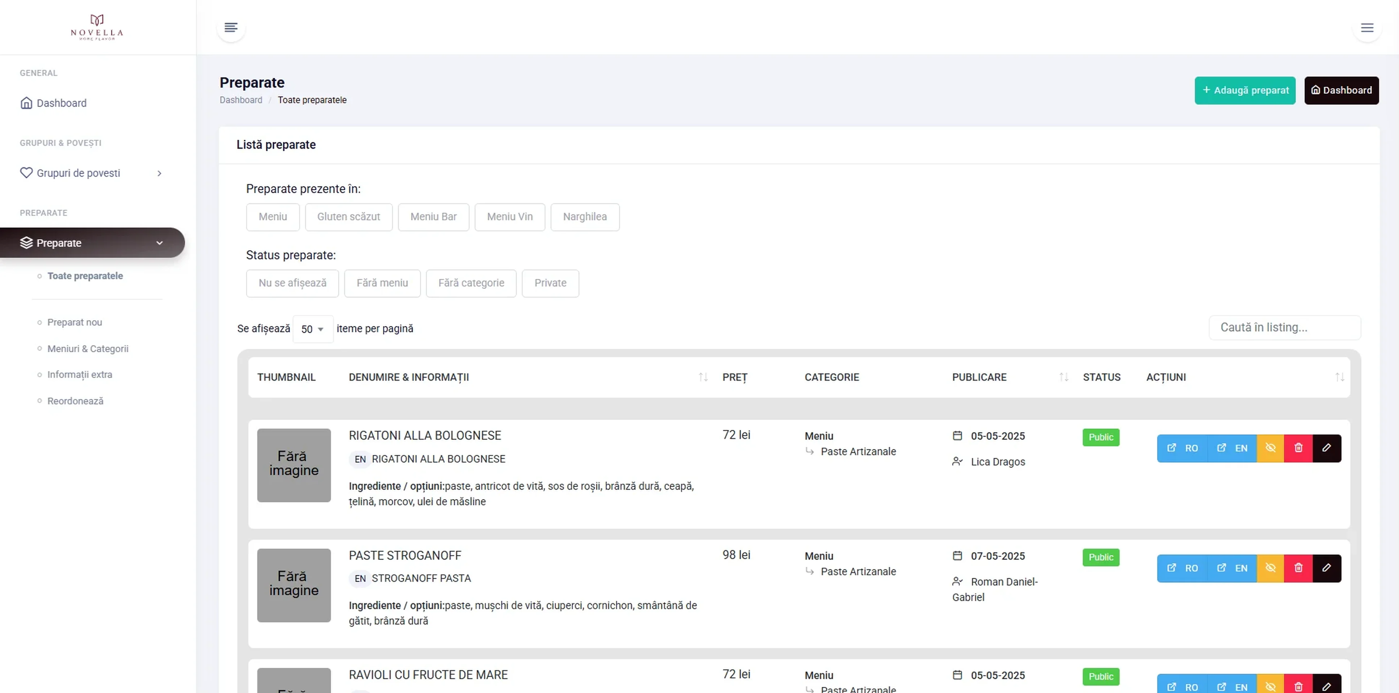Filter dishes by Meniu
This screenshot has height=693, width=1399.
[x=273, y=217]
